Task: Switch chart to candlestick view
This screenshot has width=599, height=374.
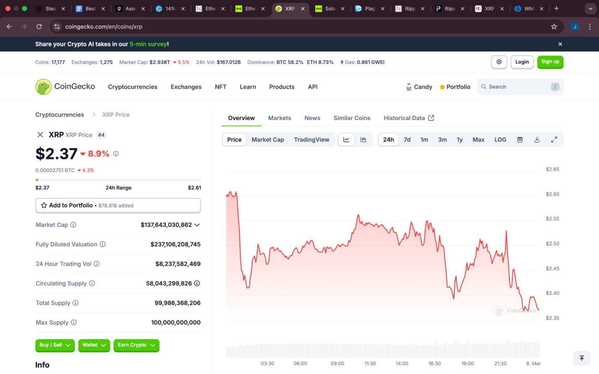Action: tap(364, 139)
